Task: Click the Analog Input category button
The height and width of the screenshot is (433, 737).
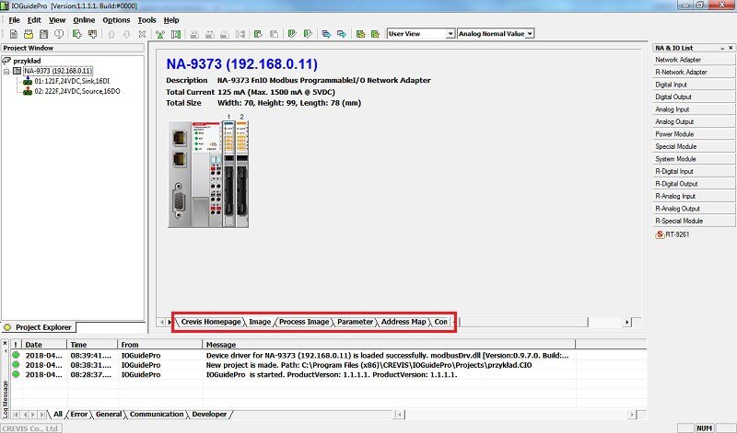Action: point(694,109)
